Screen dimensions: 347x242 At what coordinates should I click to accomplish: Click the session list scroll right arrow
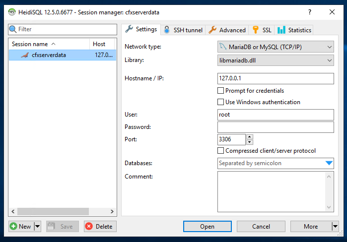pyautogui.click(x=112, y=211)
